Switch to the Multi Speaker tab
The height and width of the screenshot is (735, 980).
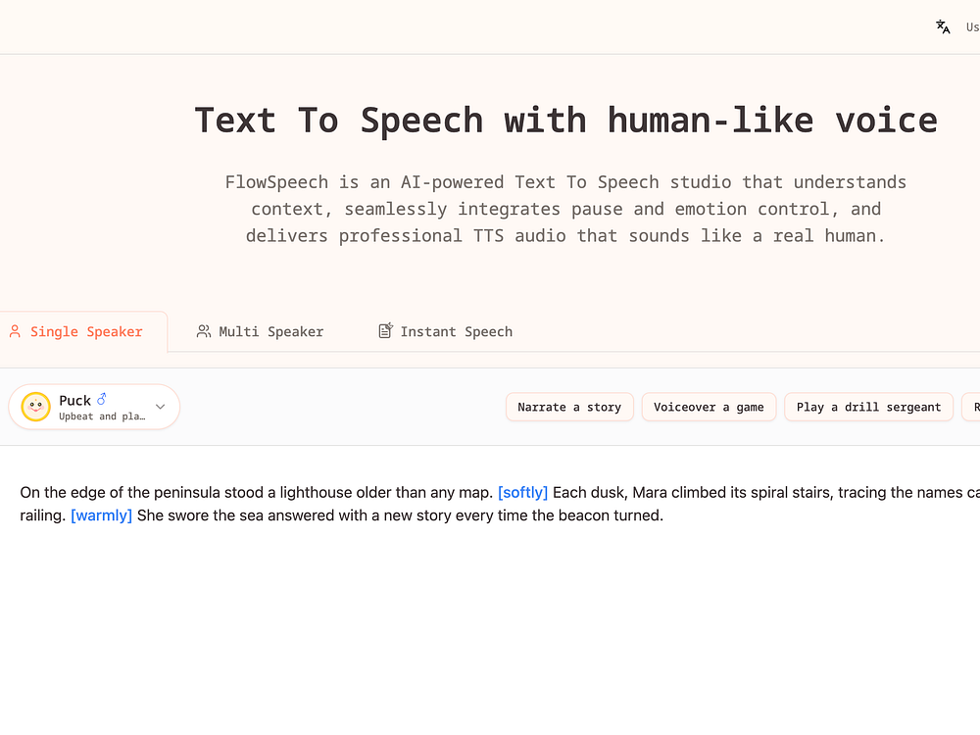click(x=260, y=331)
